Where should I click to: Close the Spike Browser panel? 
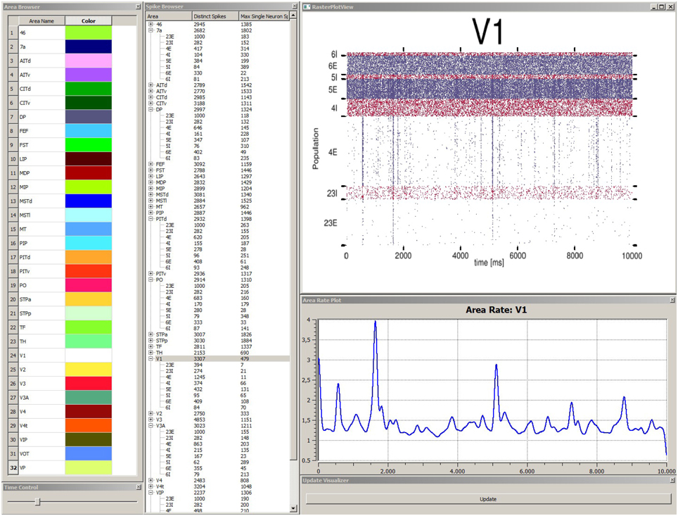[x=295, y=6]
